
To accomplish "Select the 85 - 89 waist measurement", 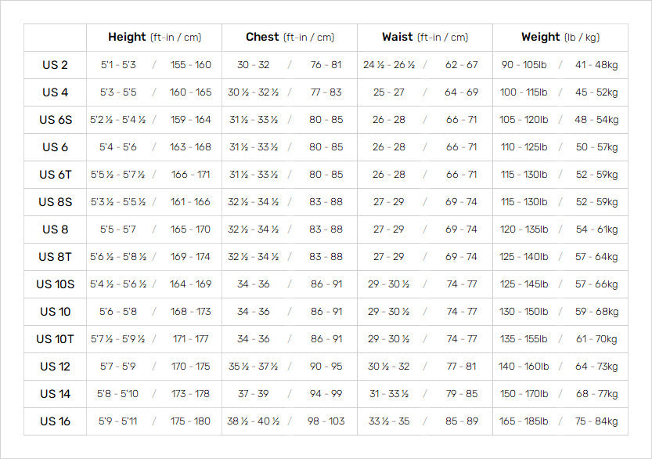I will (462, 421).
